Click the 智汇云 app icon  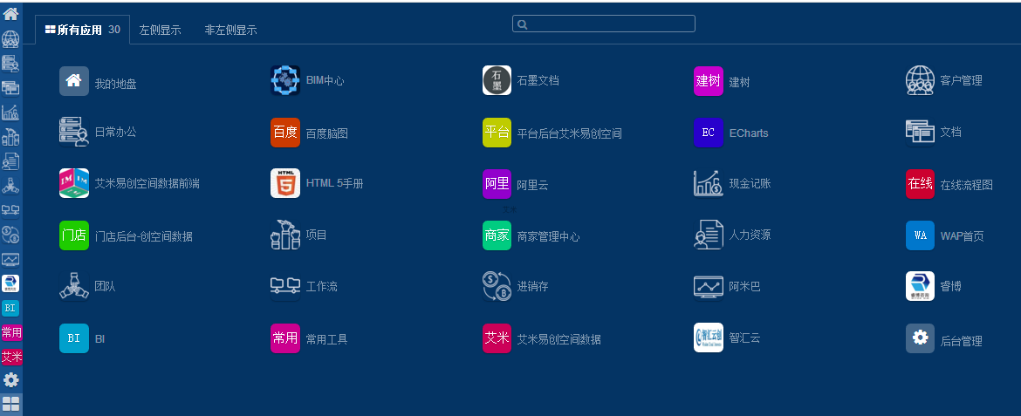point(708,338)
